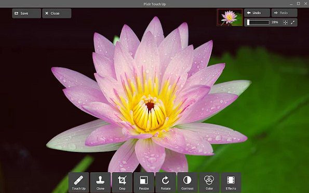Click the fit-to-screen zoom icon

point(285,22)
